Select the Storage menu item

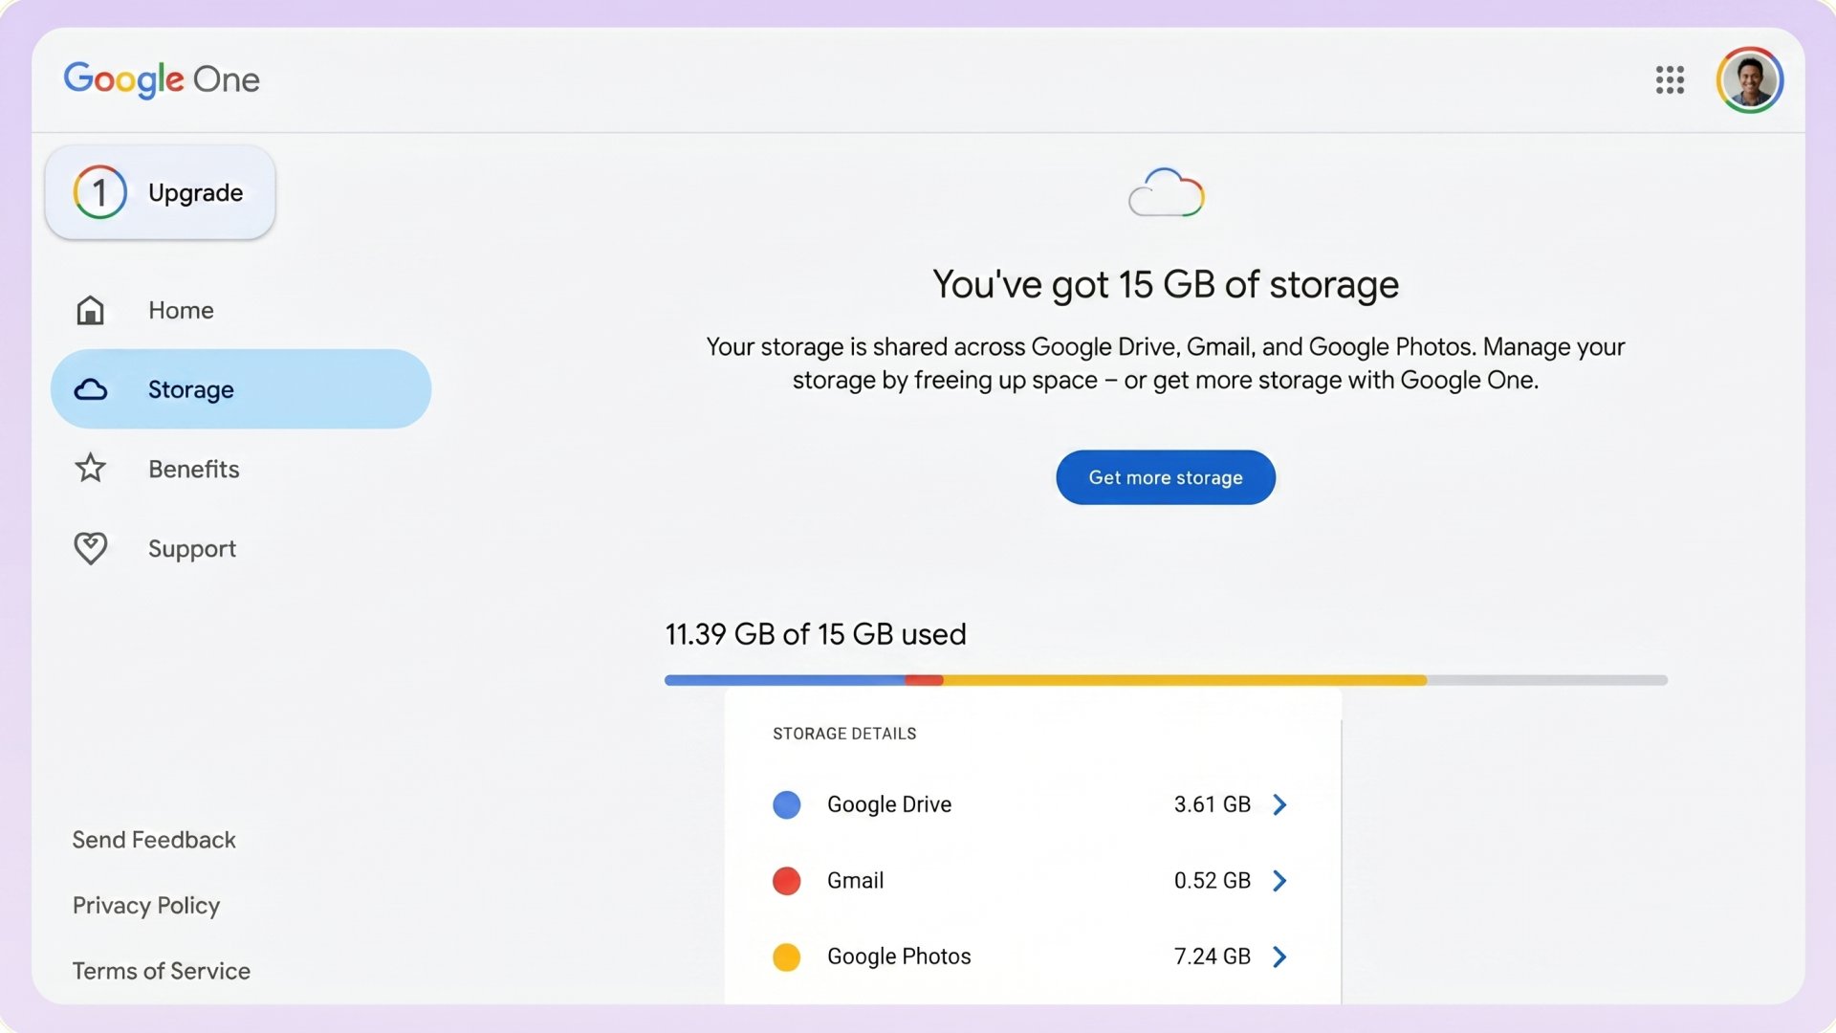click(x=241, y=389)
